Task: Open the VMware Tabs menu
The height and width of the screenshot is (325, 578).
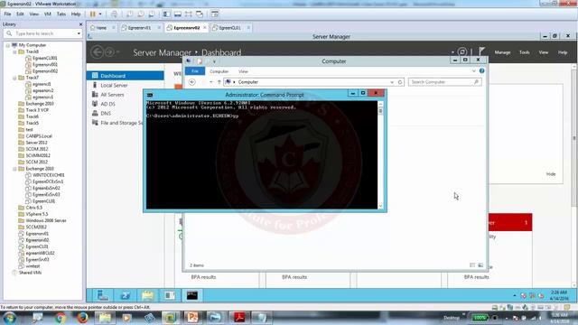Action: [61, 14]
